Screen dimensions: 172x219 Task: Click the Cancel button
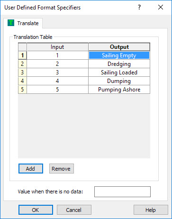click(x=74, y=210)
